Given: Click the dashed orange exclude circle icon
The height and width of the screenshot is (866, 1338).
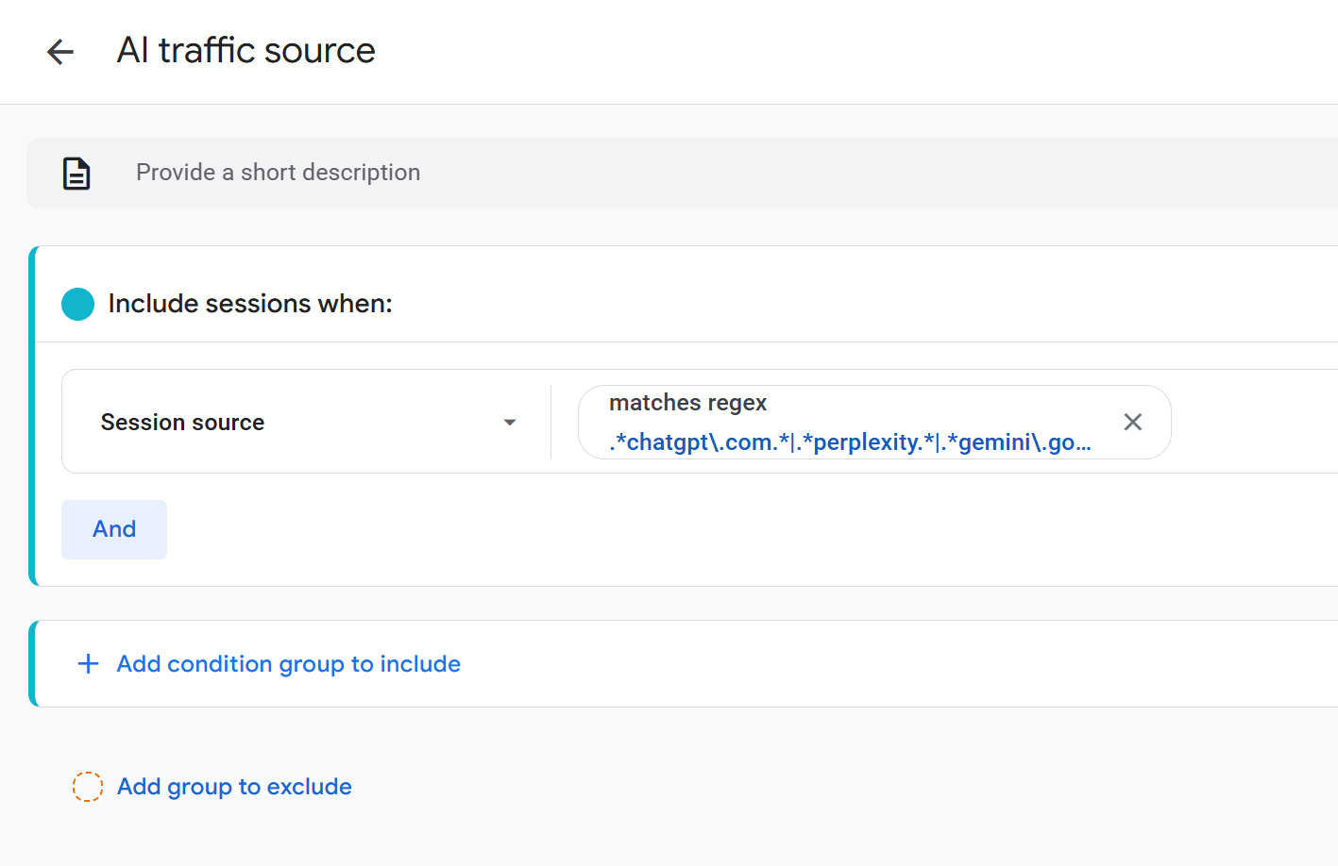Looking at the screenshot, I should click(x=88, y=786).
